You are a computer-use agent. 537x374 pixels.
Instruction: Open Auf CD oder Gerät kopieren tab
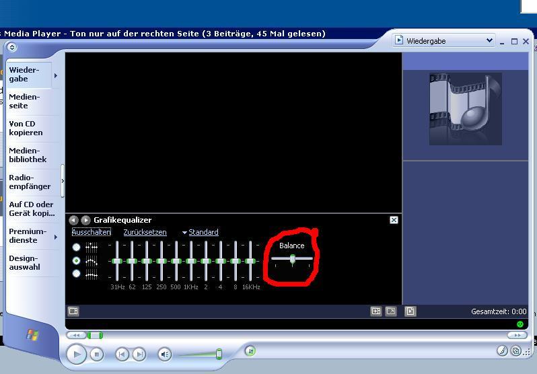click(x=32, y=209)
